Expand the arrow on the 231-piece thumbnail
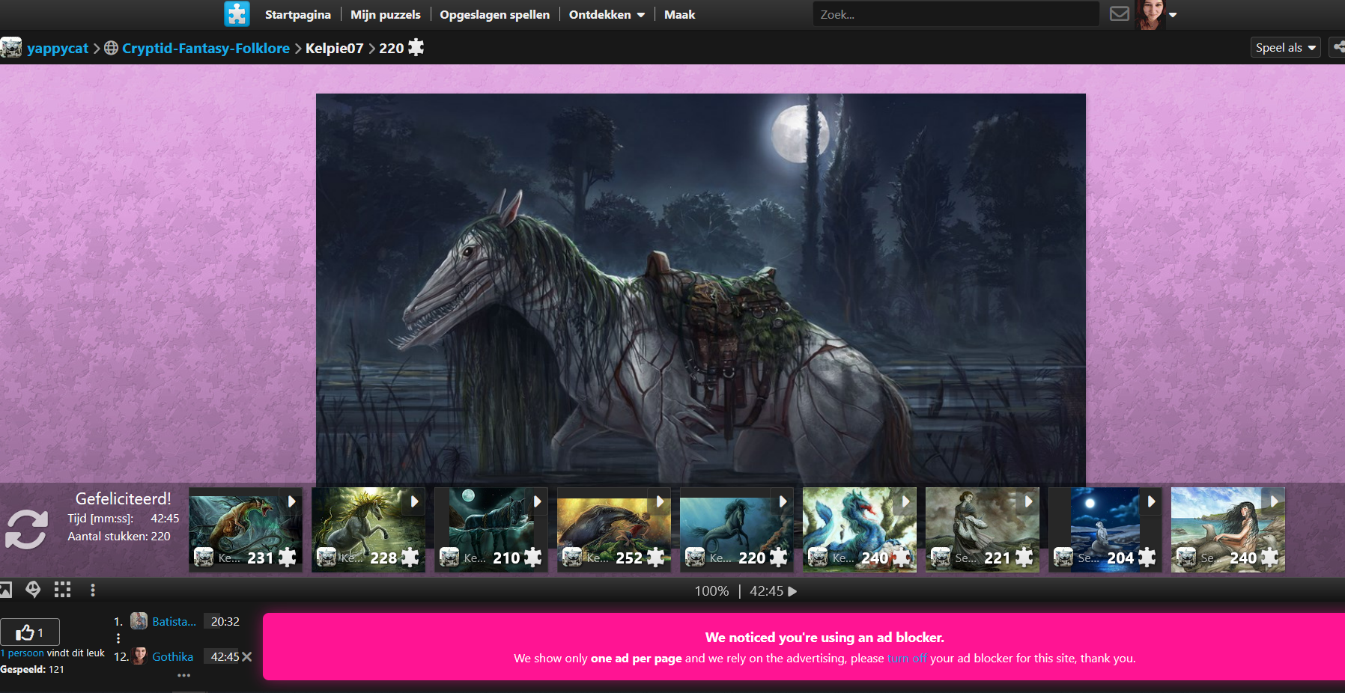 point(291,501)
